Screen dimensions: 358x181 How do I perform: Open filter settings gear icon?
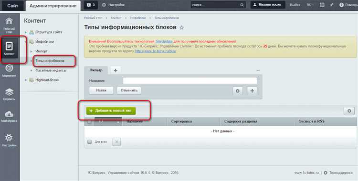pos(238,90)
